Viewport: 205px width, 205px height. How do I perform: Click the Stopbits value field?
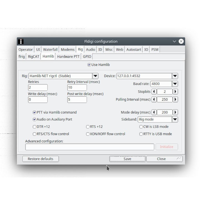(165, 92)
